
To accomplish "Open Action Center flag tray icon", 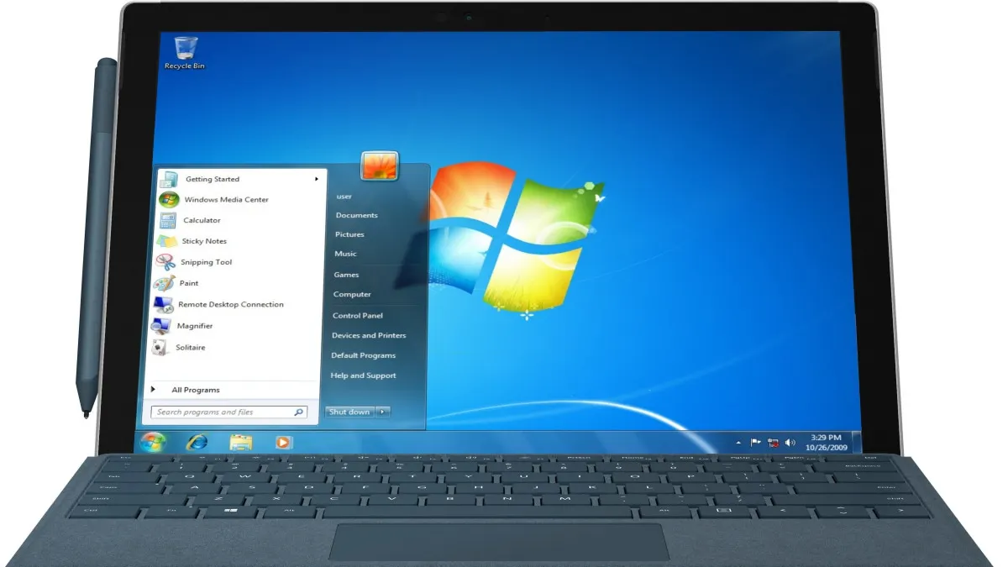I will coord(756,442).
